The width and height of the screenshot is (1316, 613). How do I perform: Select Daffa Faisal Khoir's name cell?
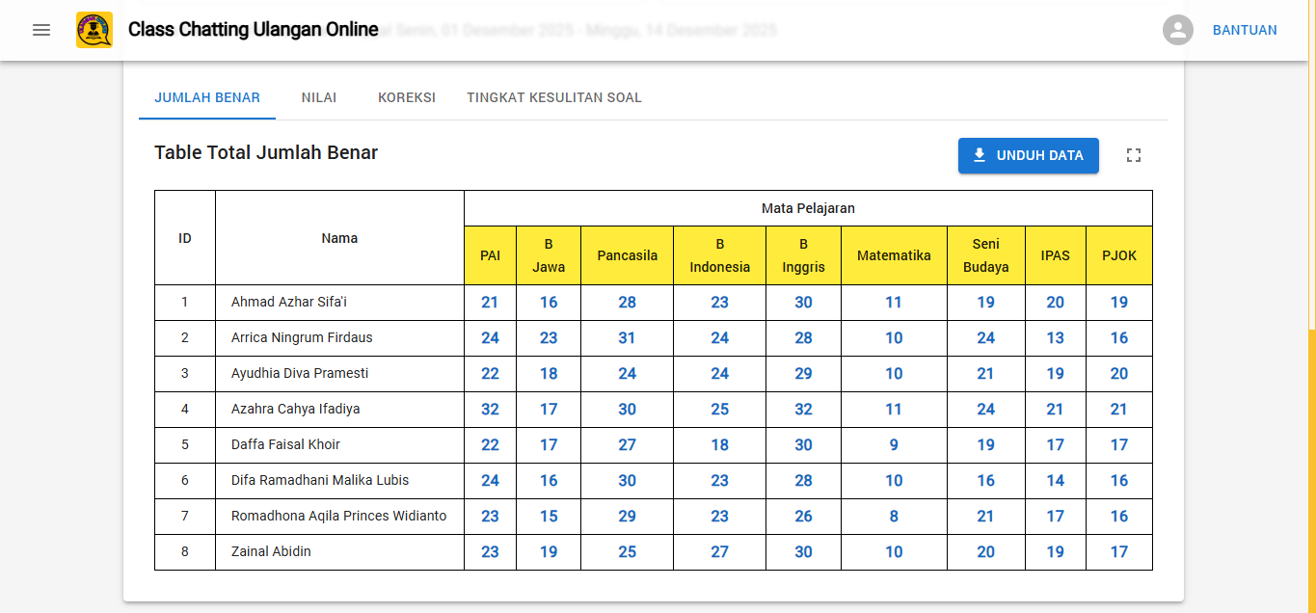pyautogui.click(x=285, y=445)
